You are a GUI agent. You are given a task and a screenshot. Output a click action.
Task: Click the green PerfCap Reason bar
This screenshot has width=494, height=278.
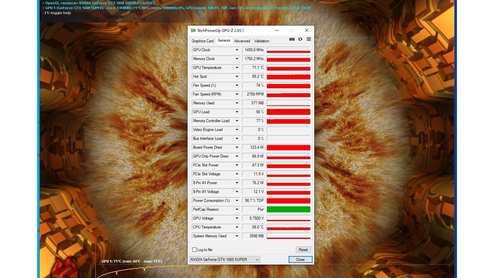[289, 209]
